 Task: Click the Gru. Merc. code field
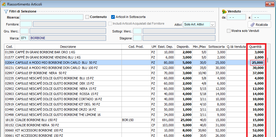(x=24, y=31)
